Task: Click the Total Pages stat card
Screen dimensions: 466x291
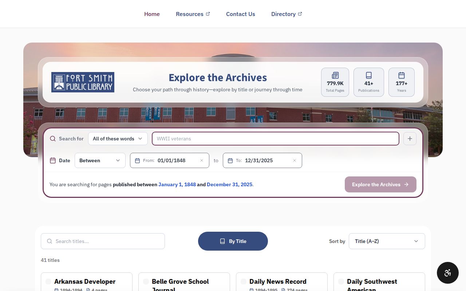Action: (x=335, y=82)
